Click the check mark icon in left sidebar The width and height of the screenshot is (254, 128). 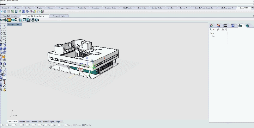coord(4,86)
